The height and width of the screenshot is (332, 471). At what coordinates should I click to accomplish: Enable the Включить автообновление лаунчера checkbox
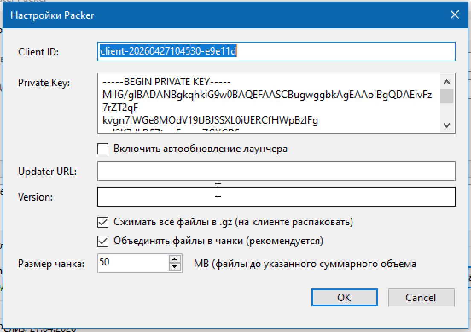103,149
